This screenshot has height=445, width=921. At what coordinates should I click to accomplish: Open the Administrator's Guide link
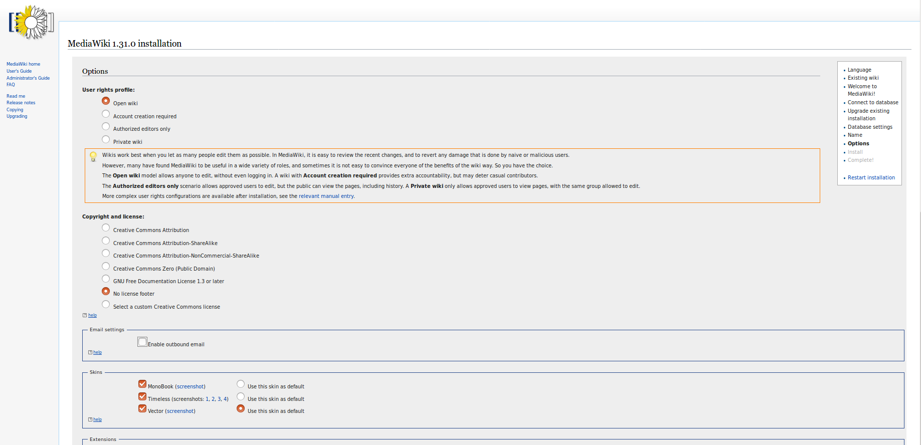point(28,78)
